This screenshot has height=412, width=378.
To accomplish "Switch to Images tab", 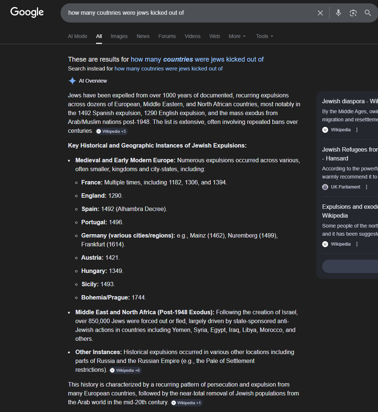I will pyautogui.click(x=119, y=36).
